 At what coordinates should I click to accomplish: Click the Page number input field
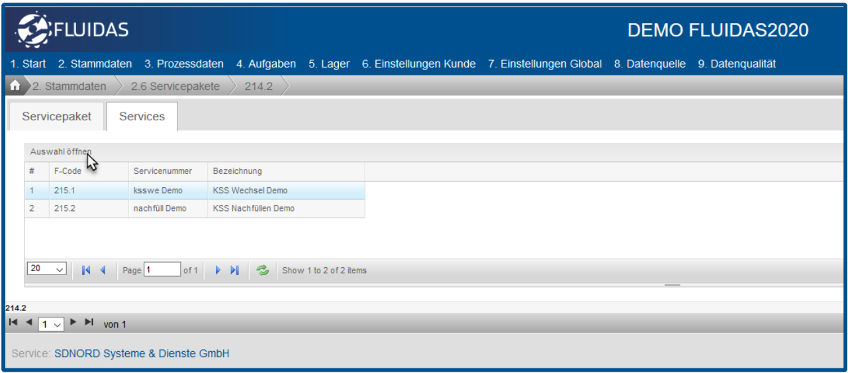(x=162, y=270)
